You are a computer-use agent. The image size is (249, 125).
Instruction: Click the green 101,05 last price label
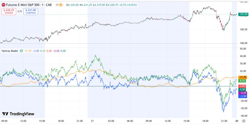pos(242,14)
